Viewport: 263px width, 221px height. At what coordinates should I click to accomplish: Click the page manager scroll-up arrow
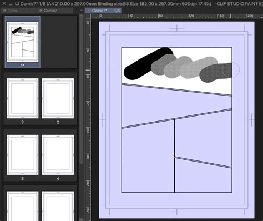(82, 16)
